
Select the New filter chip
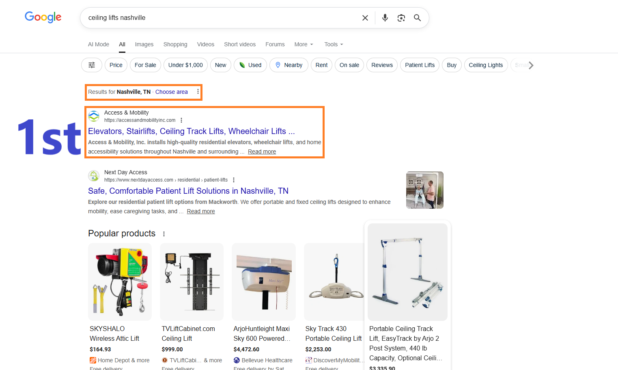click(221, 65)
